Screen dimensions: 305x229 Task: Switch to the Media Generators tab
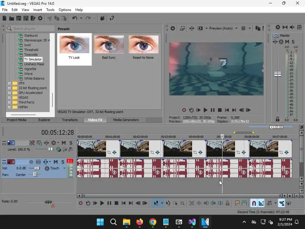pos(126,120)
